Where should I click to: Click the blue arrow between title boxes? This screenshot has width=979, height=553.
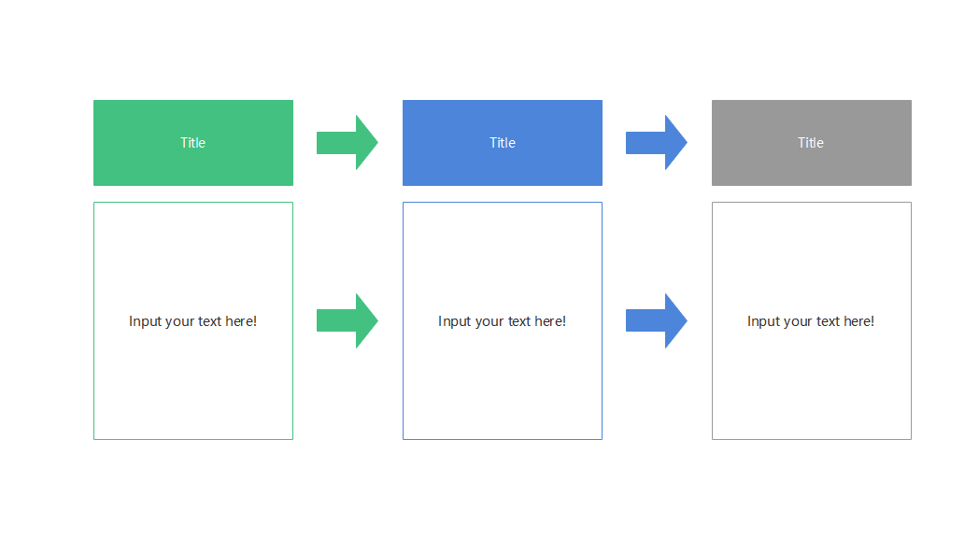click(x=656, y=142)
